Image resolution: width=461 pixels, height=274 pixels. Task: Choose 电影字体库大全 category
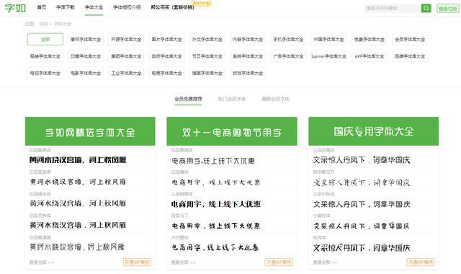[86, 74]
